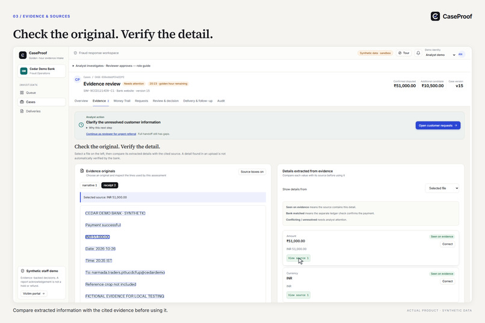
Task: Click Seen on evidence badge for Currency
Action: coord(442,274)
